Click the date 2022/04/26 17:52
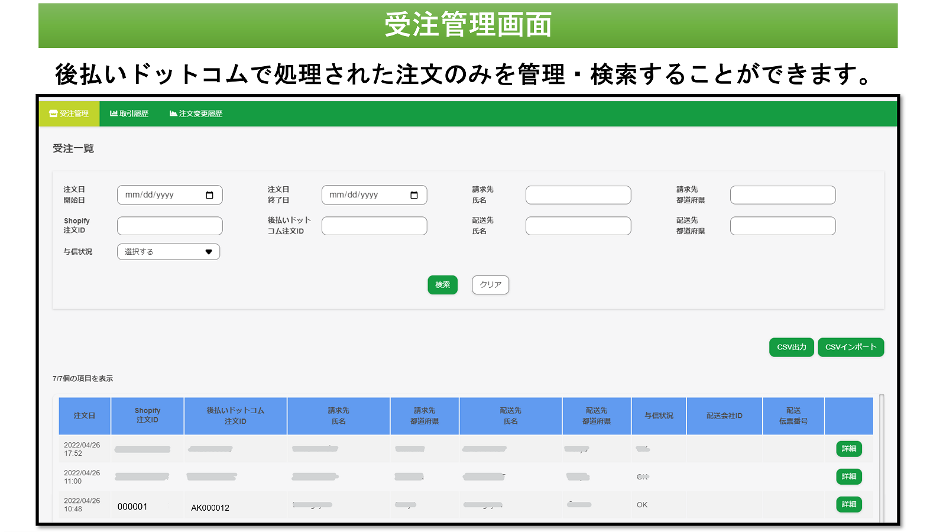 [82, 449]
